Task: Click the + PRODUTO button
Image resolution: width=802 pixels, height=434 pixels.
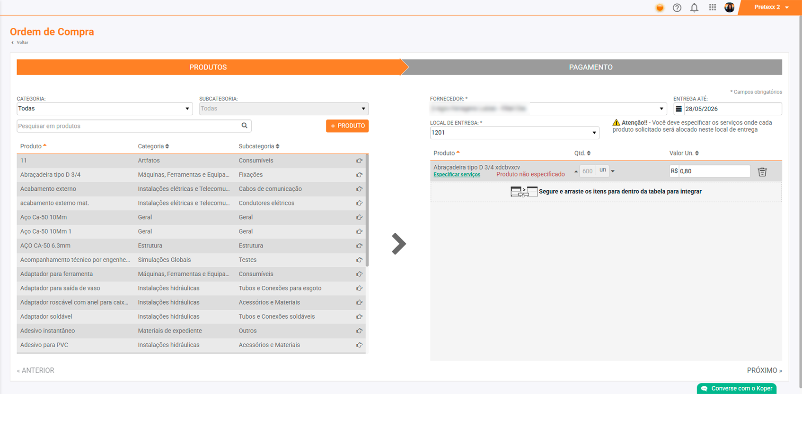Action: point(347,126)
